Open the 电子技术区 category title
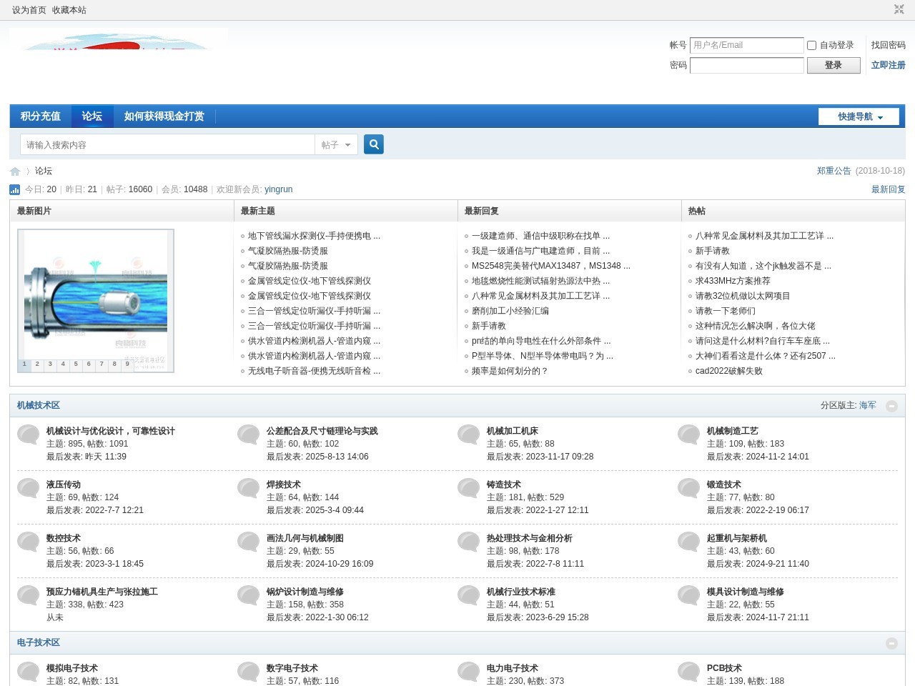 (39, 642)
